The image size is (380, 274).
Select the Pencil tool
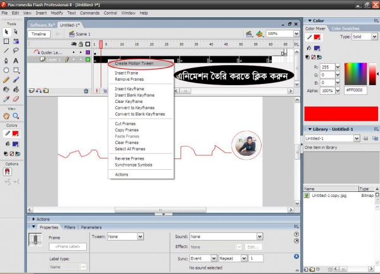tap(6, 80)
